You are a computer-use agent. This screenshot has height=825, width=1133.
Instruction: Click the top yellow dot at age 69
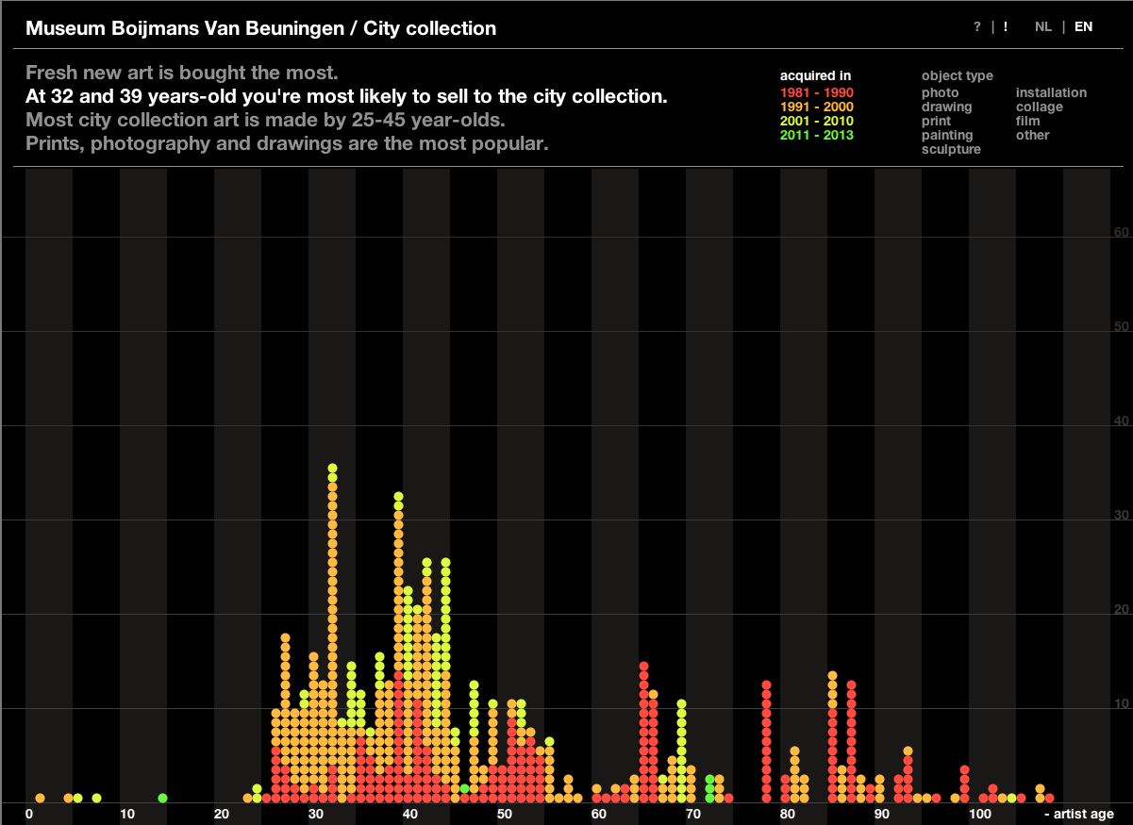pos(681,703)
